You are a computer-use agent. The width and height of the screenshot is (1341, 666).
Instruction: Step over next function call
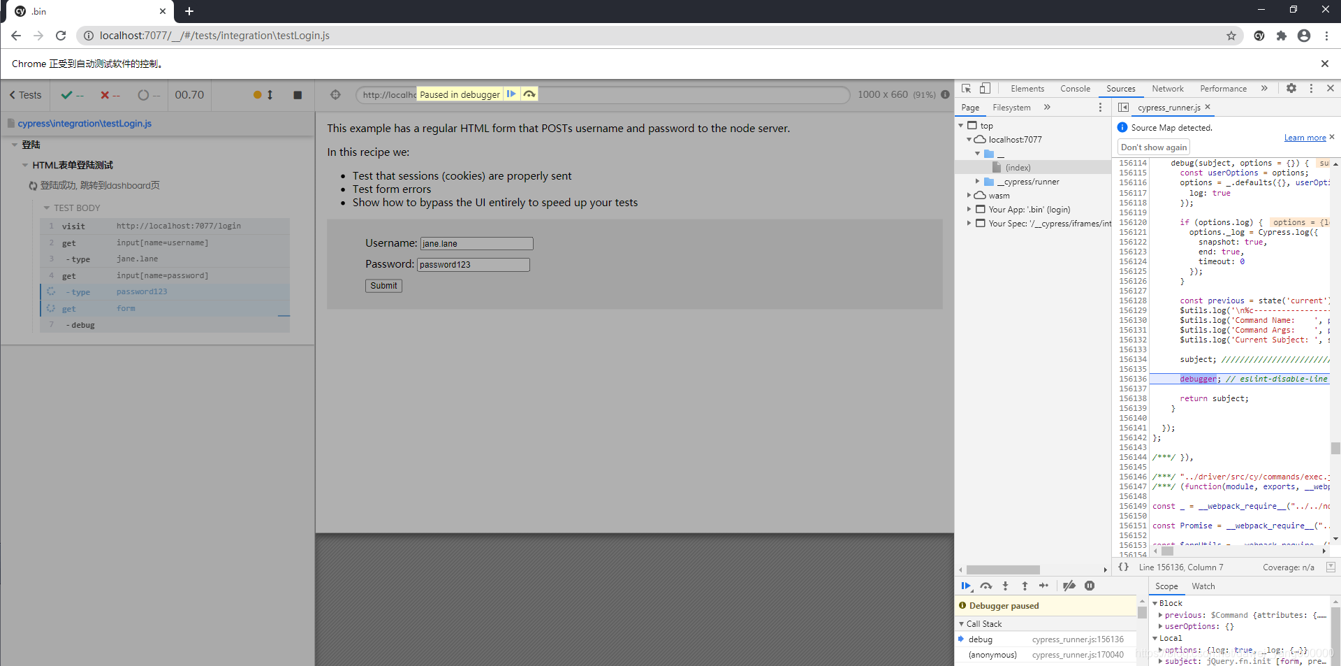(x=985, y=586)
